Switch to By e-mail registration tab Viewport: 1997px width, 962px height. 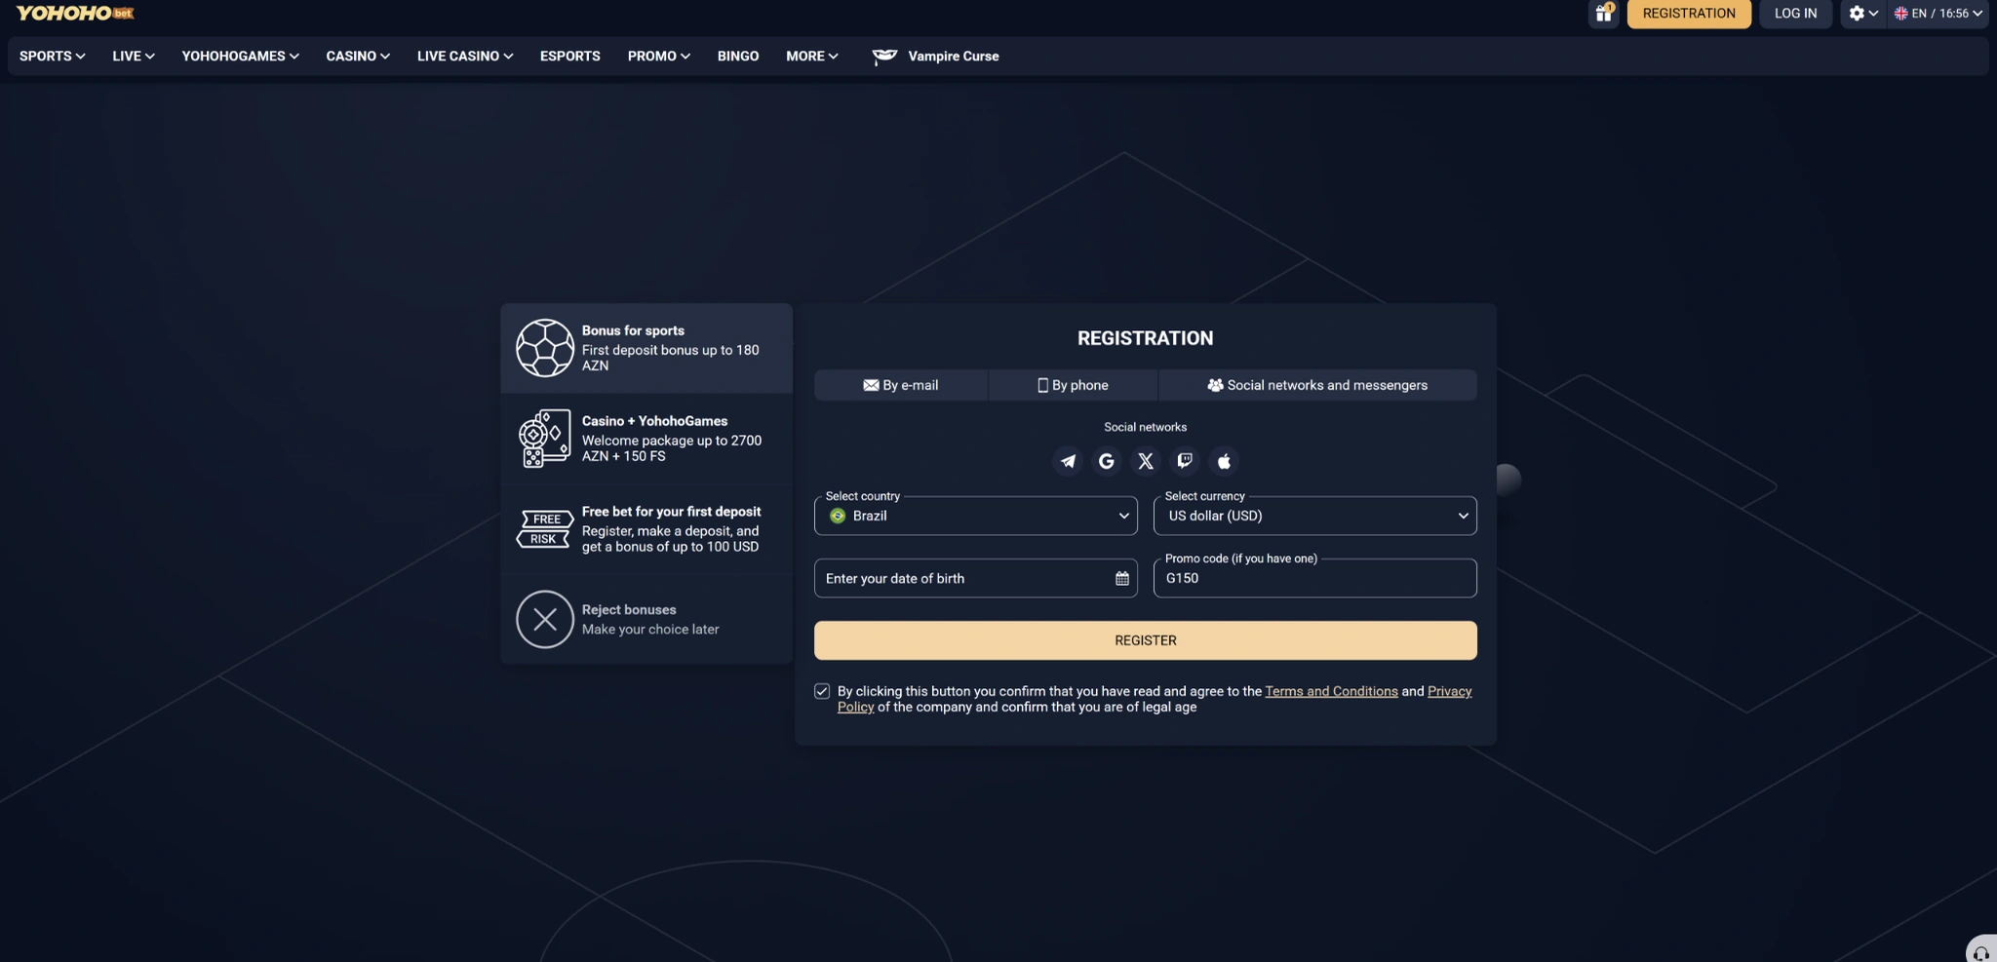[901, 385]
